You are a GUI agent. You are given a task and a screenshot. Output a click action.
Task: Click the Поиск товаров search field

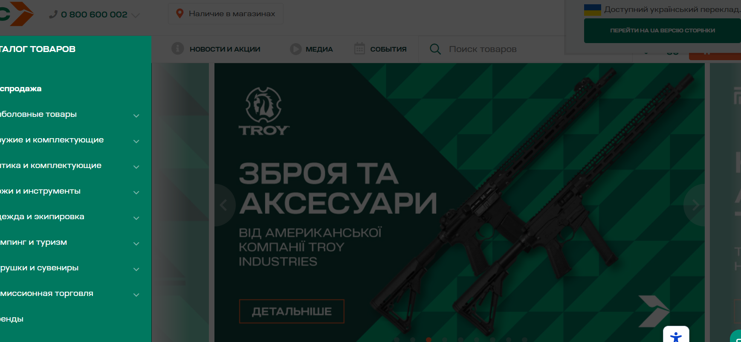click(490, 49)
